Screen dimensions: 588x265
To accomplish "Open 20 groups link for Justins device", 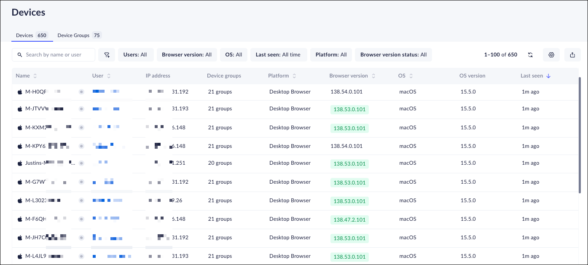I will coord(220,163).
